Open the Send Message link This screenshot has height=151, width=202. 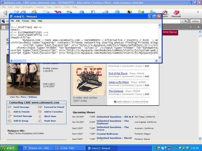coord(21,107)
